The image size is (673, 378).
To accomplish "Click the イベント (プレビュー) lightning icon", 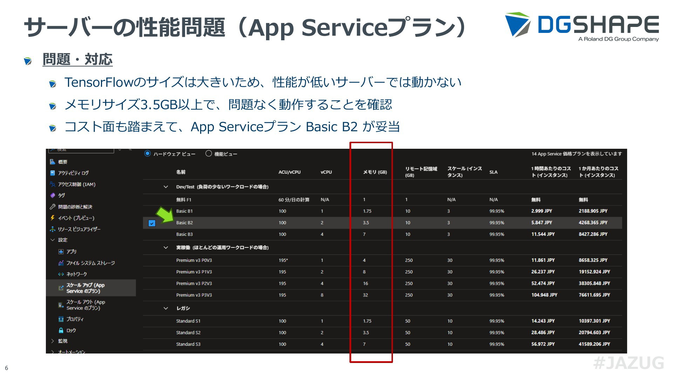I will tap(53, 218).
